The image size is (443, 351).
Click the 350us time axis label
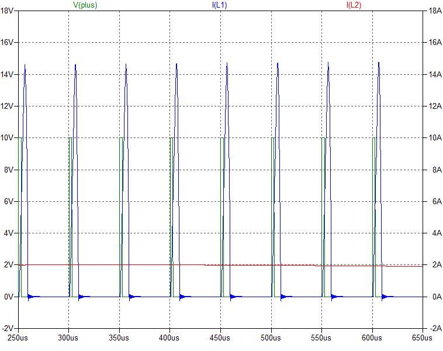119,338
